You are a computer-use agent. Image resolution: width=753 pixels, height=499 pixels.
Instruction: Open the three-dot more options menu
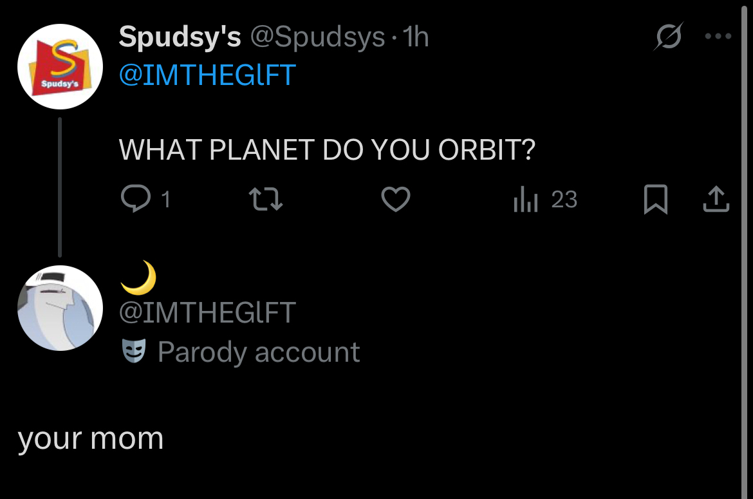coord(718,37)
